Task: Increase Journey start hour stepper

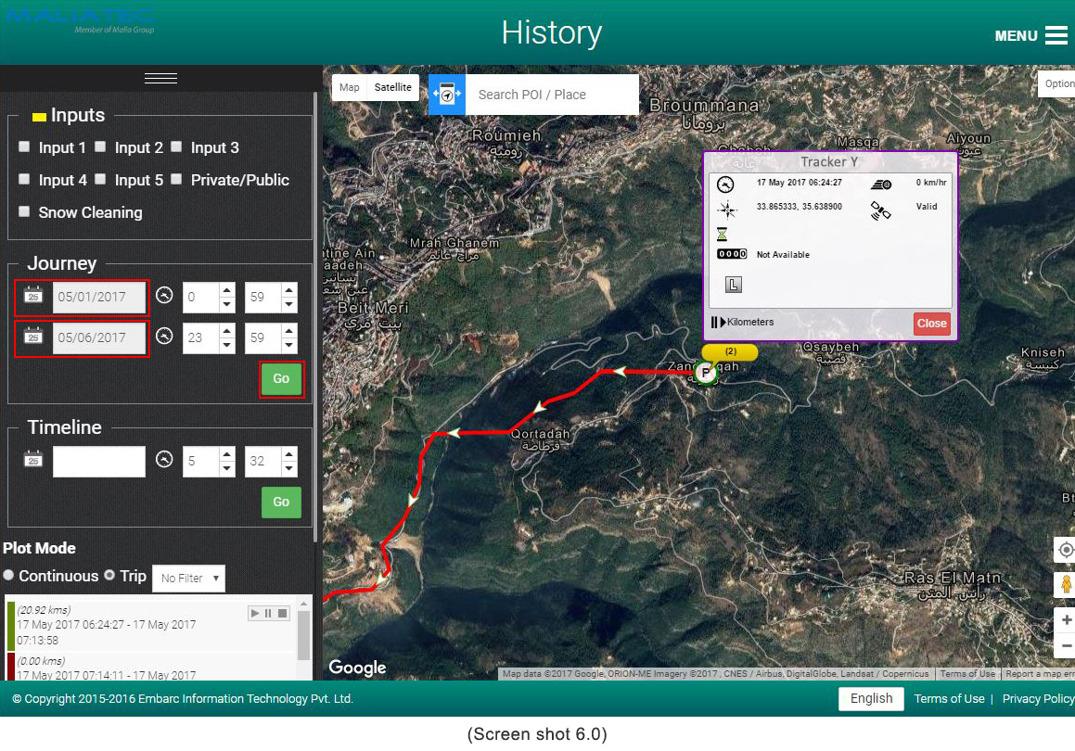Action: (x=227, y=290)
